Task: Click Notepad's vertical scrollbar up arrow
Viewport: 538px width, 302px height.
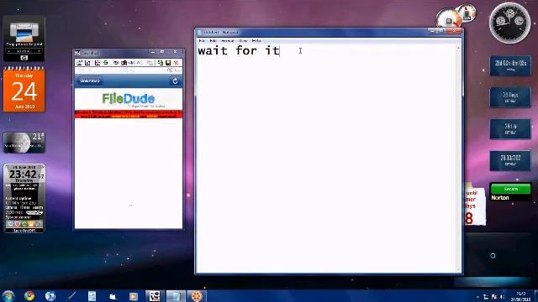Action: (459, 48)
